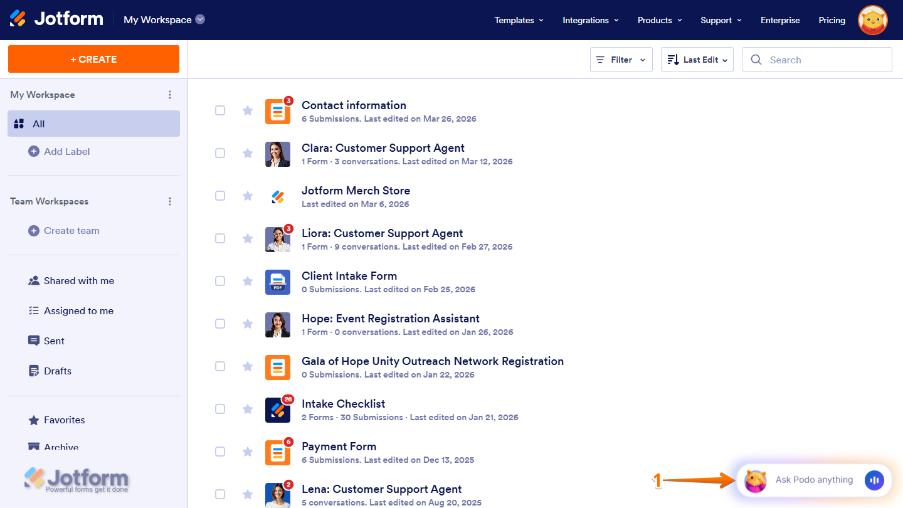Open the Enterprise page link

780,20
